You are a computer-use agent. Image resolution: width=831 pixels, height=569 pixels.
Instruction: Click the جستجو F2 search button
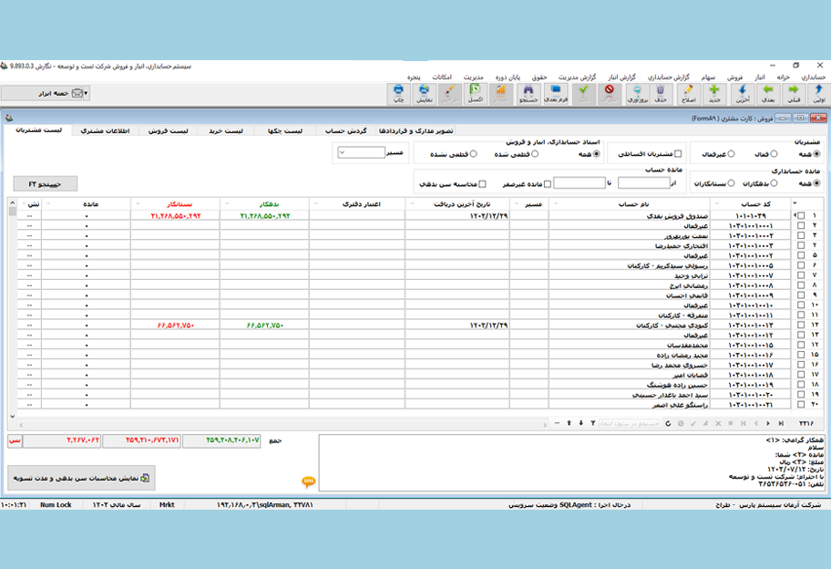coord(45,184)
